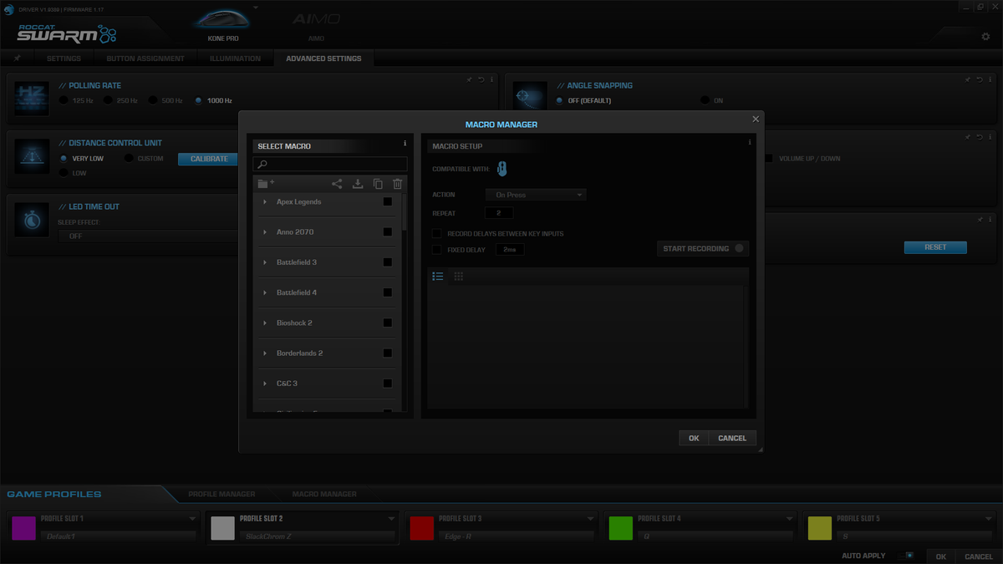The height and width of the screenshot is (564, 1003).
Task: Click Angle Snapping panel pin icon
Action: pos(968,79)
